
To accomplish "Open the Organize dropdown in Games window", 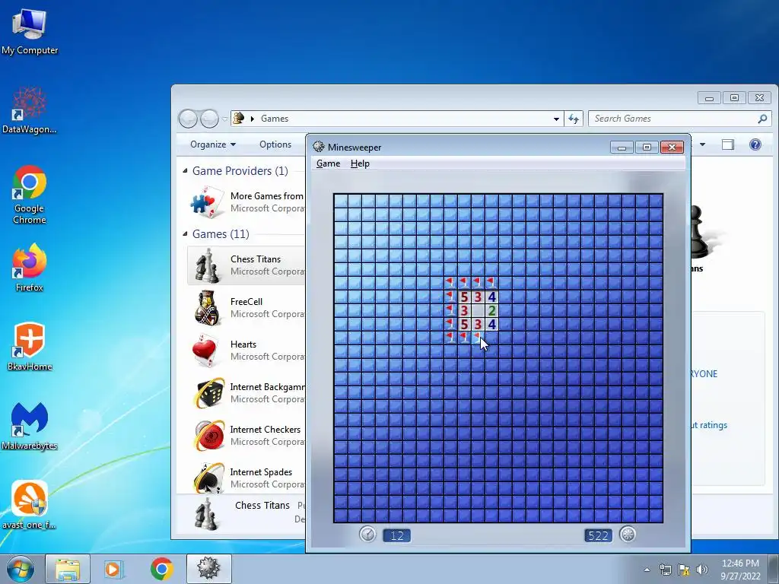I will (x=213, y=144).
